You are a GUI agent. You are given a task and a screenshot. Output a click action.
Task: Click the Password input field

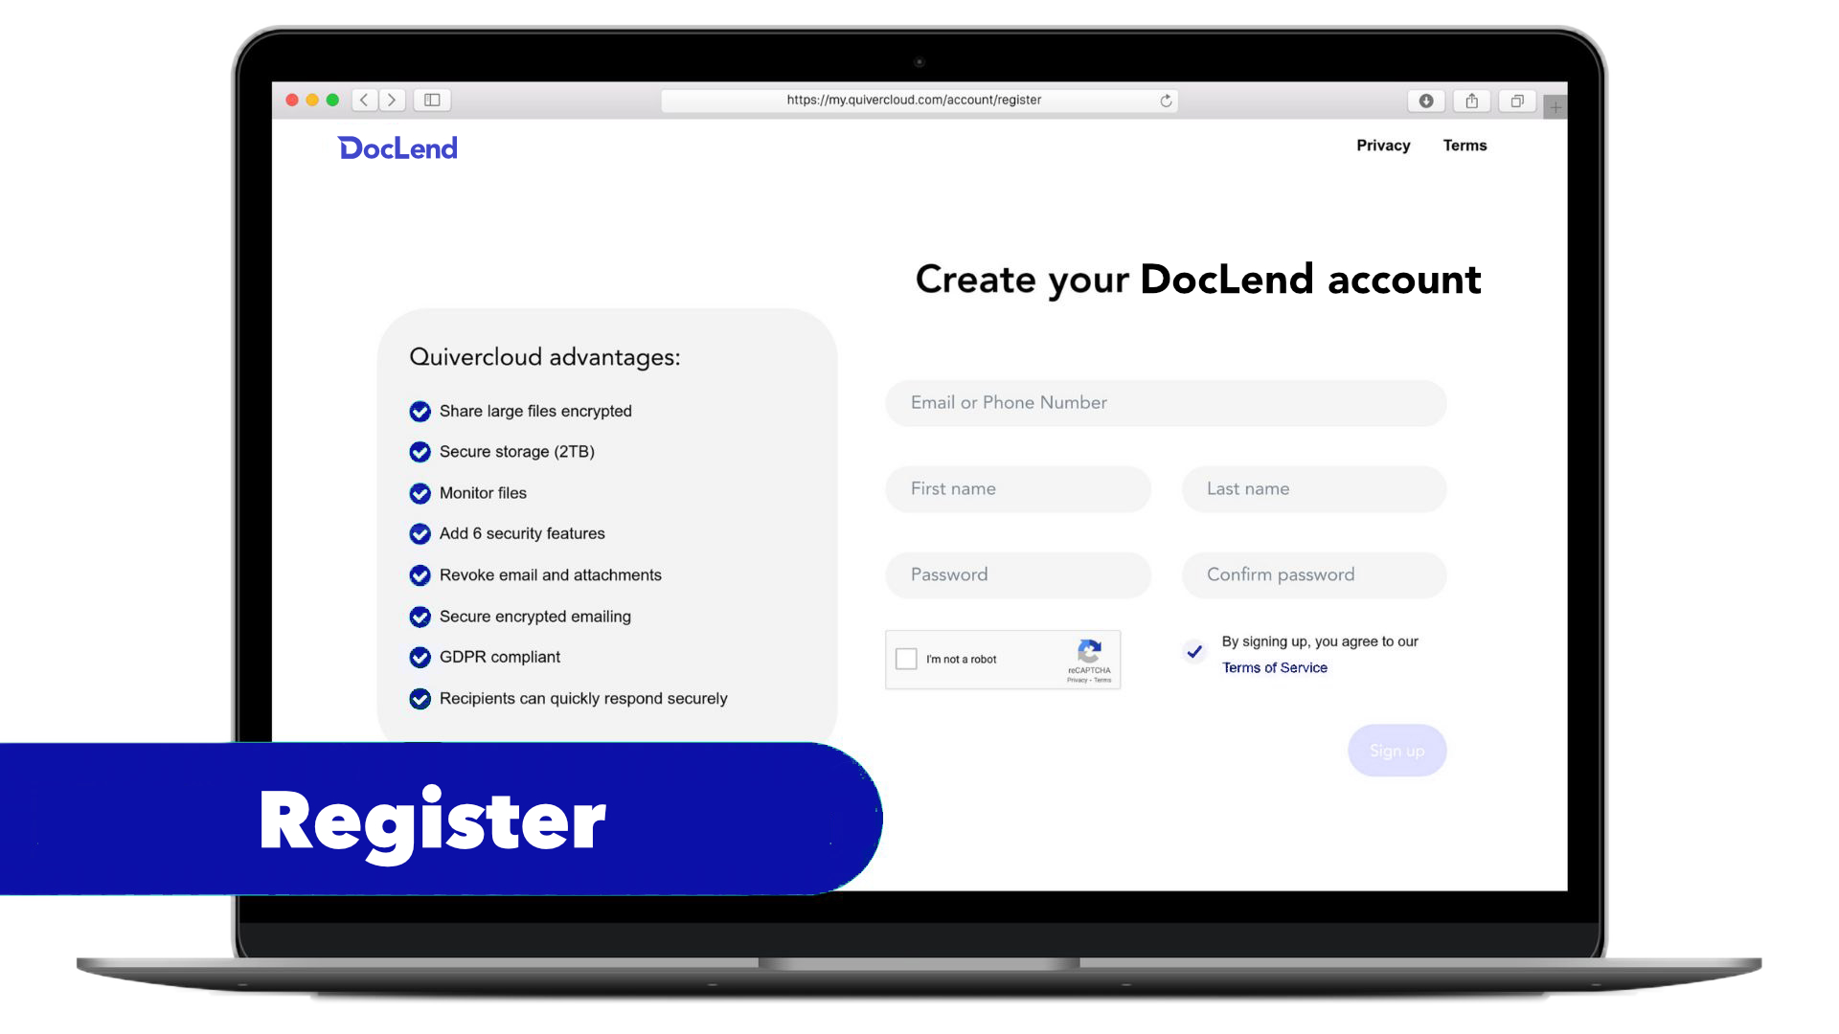(1019, 574)
